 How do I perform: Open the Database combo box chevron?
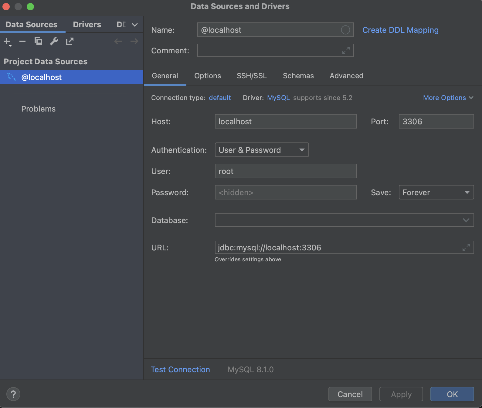pyautogui.click(x=466, y=220)
